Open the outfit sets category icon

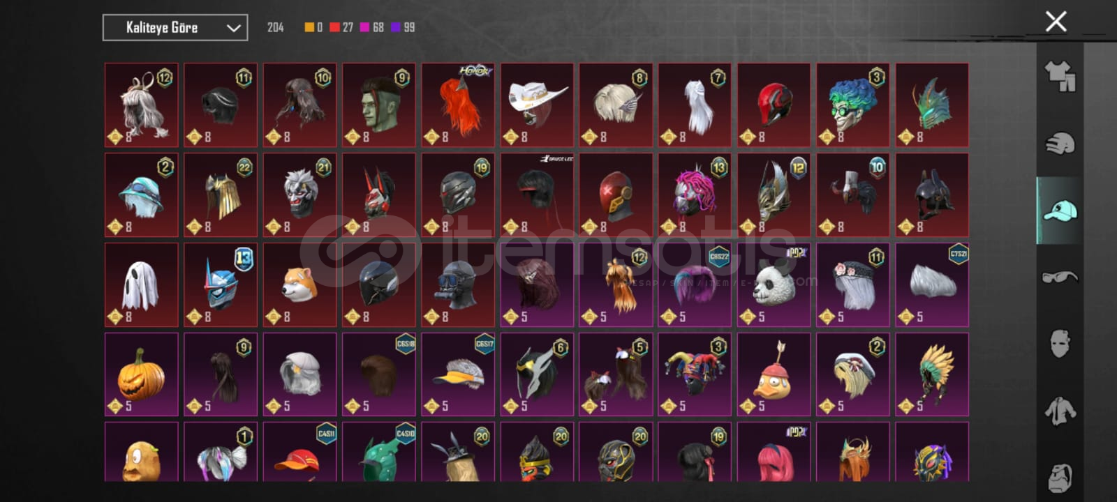pos(1059,76)
